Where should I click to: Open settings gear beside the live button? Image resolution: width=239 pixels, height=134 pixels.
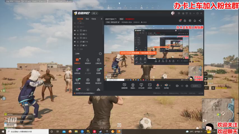click(x=187, y=86)
